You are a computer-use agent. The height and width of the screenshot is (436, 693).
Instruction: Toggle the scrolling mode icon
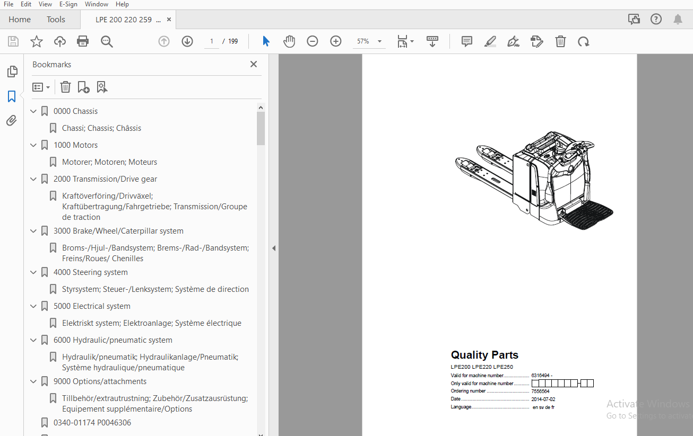(432, 41)
